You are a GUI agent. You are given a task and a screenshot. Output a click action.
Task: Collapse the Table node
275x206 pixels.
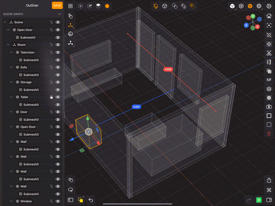(x=11, y=97)
